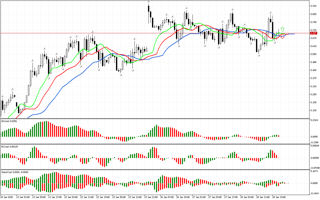The width and height of the screenshot is (320, 200).
Task: Click the 3.910 price scale value
Action: (x=313, y=6)
